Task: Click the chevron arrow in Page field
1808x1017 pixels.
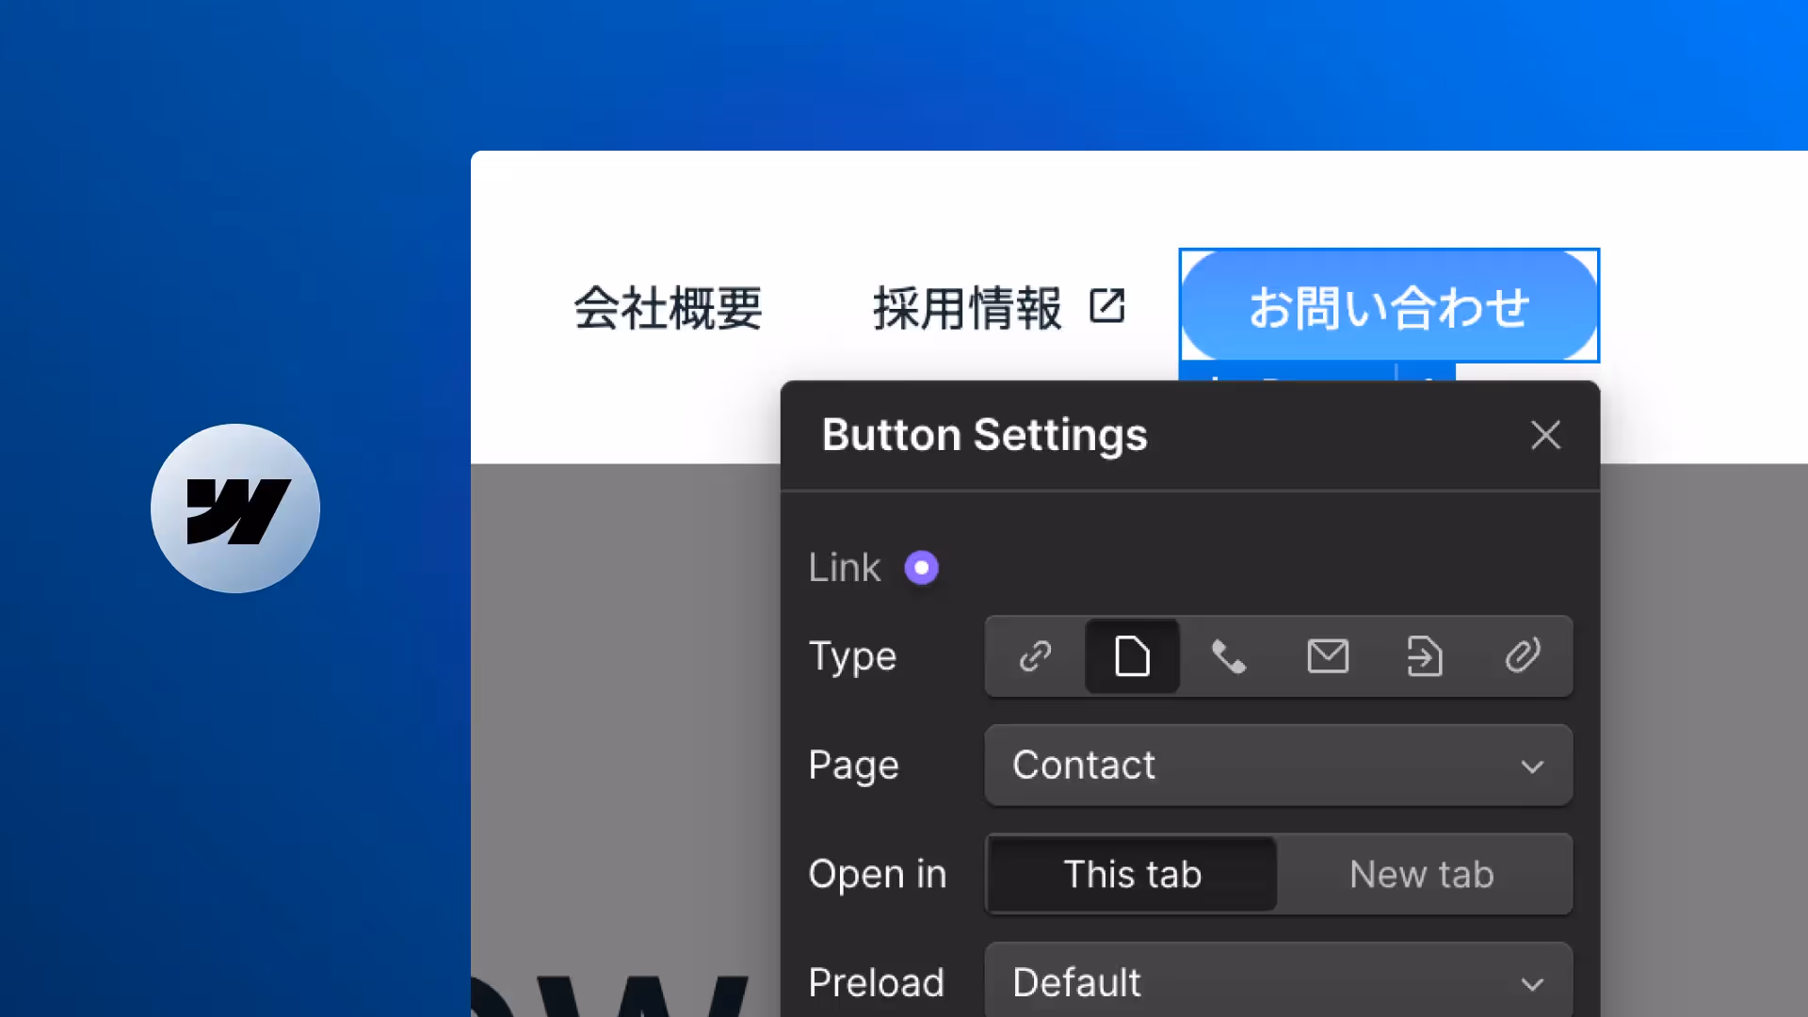Action: (1532, 767)
